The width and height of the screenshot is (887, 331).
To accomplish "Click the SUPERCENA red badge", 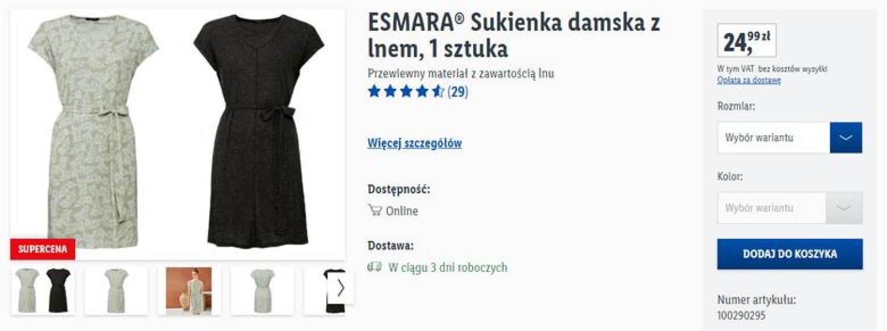I will click(43, 249).
